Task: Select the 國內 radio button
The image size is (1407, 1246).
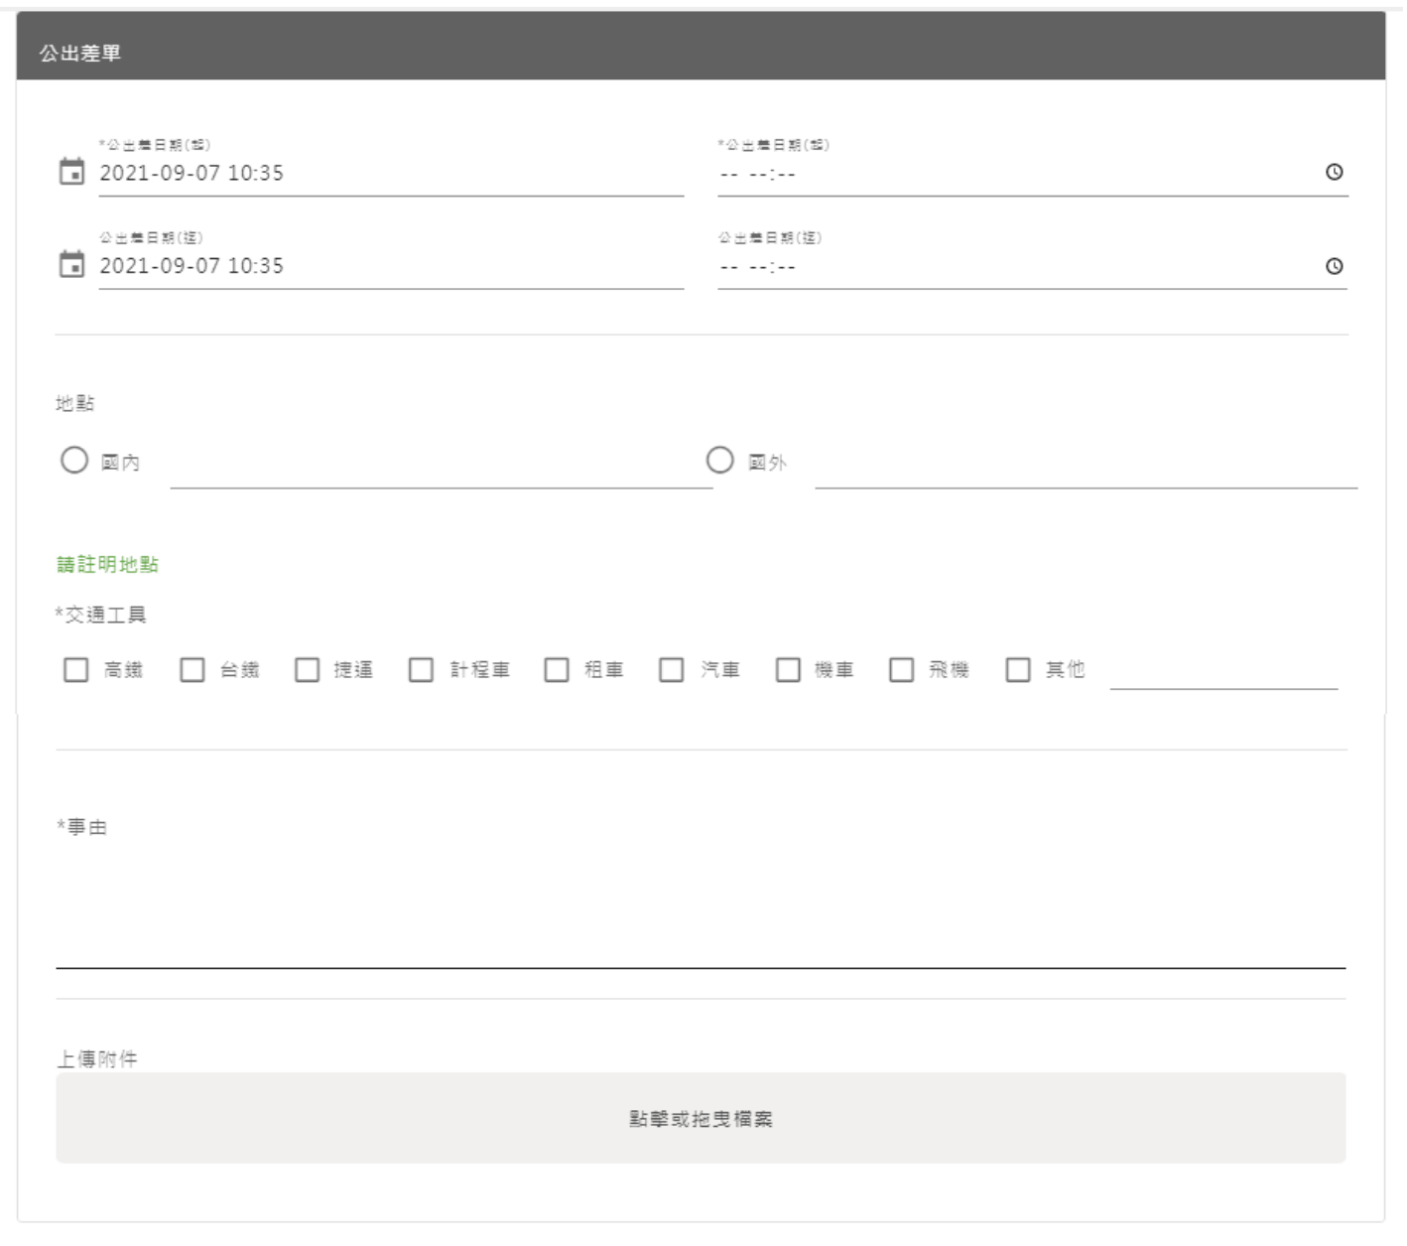Action: click(x=74, y=461)
